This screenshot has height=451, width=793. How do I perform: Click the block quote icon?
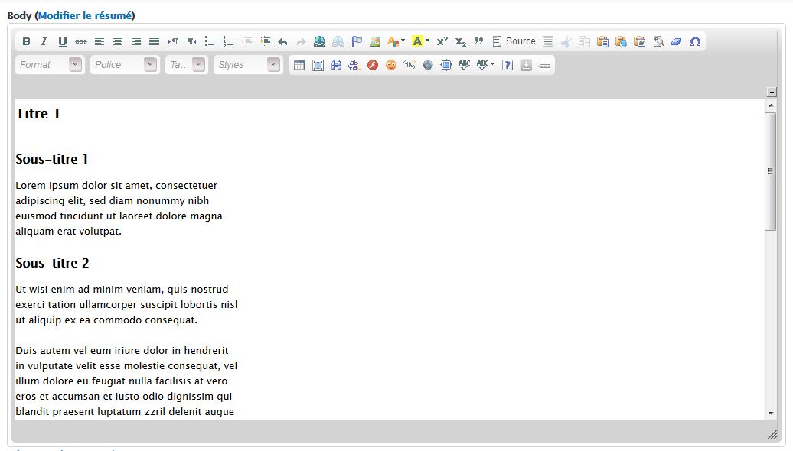(x=479, y=41)
